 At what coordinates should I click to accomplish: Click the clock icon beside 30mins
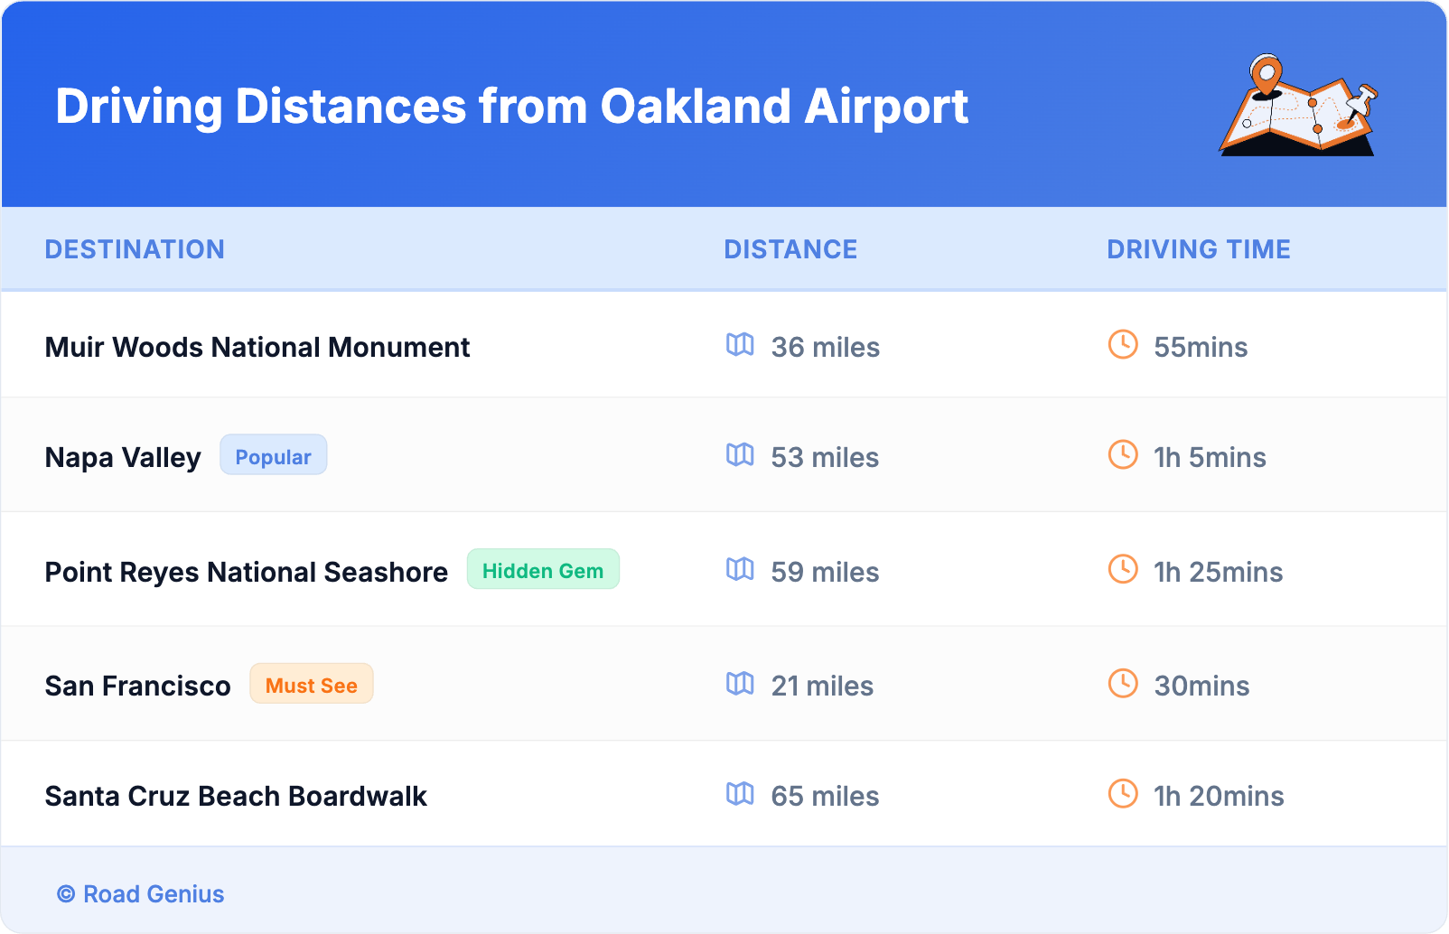(1123, 684)
